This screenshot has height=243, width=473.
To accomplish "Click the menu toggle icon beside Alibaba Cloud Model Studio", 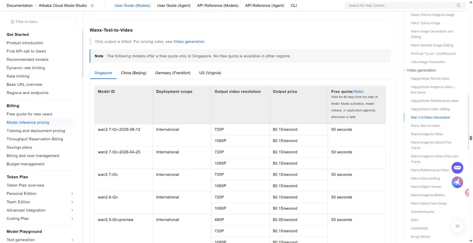I will tap(92, 6).
